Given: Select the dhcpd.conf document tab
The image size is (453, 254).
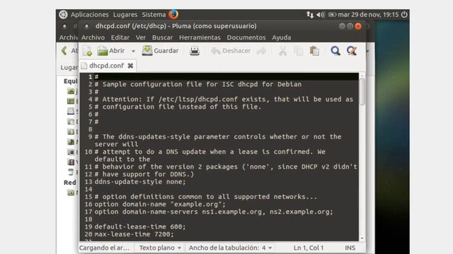Looking at the screenshot, I should point(106,66).
